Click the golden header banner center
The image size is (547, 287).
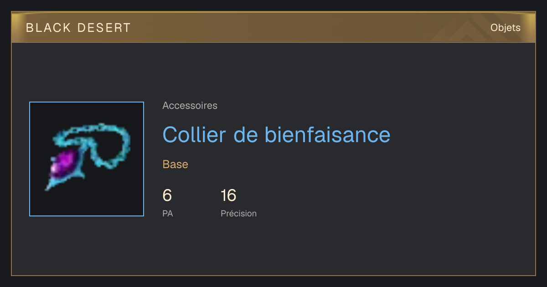[x=273, y=27]
